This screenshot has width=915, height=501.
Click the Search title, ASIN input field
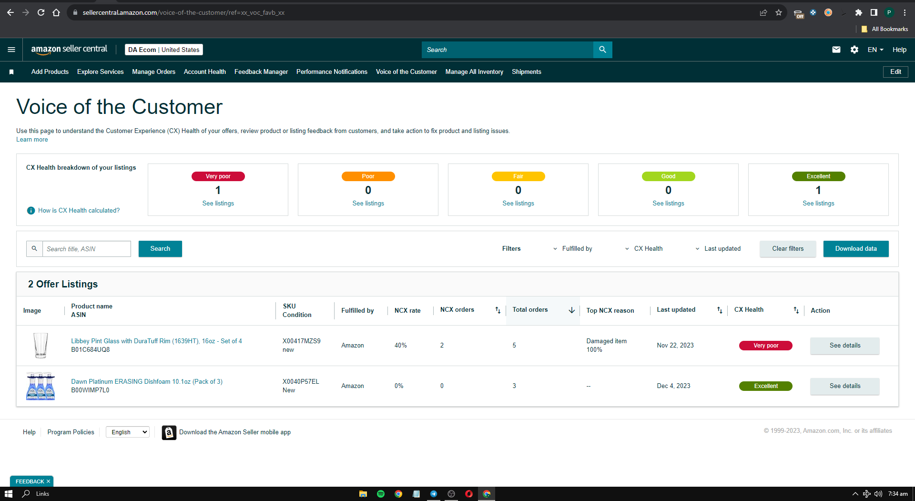pyautogui.click(x=86, y=249)
